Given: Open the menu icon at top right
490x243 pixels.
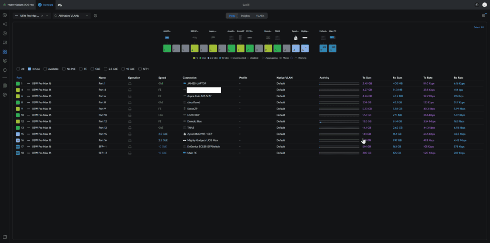Looking at the screenshot, I should [x=483, y=16].
